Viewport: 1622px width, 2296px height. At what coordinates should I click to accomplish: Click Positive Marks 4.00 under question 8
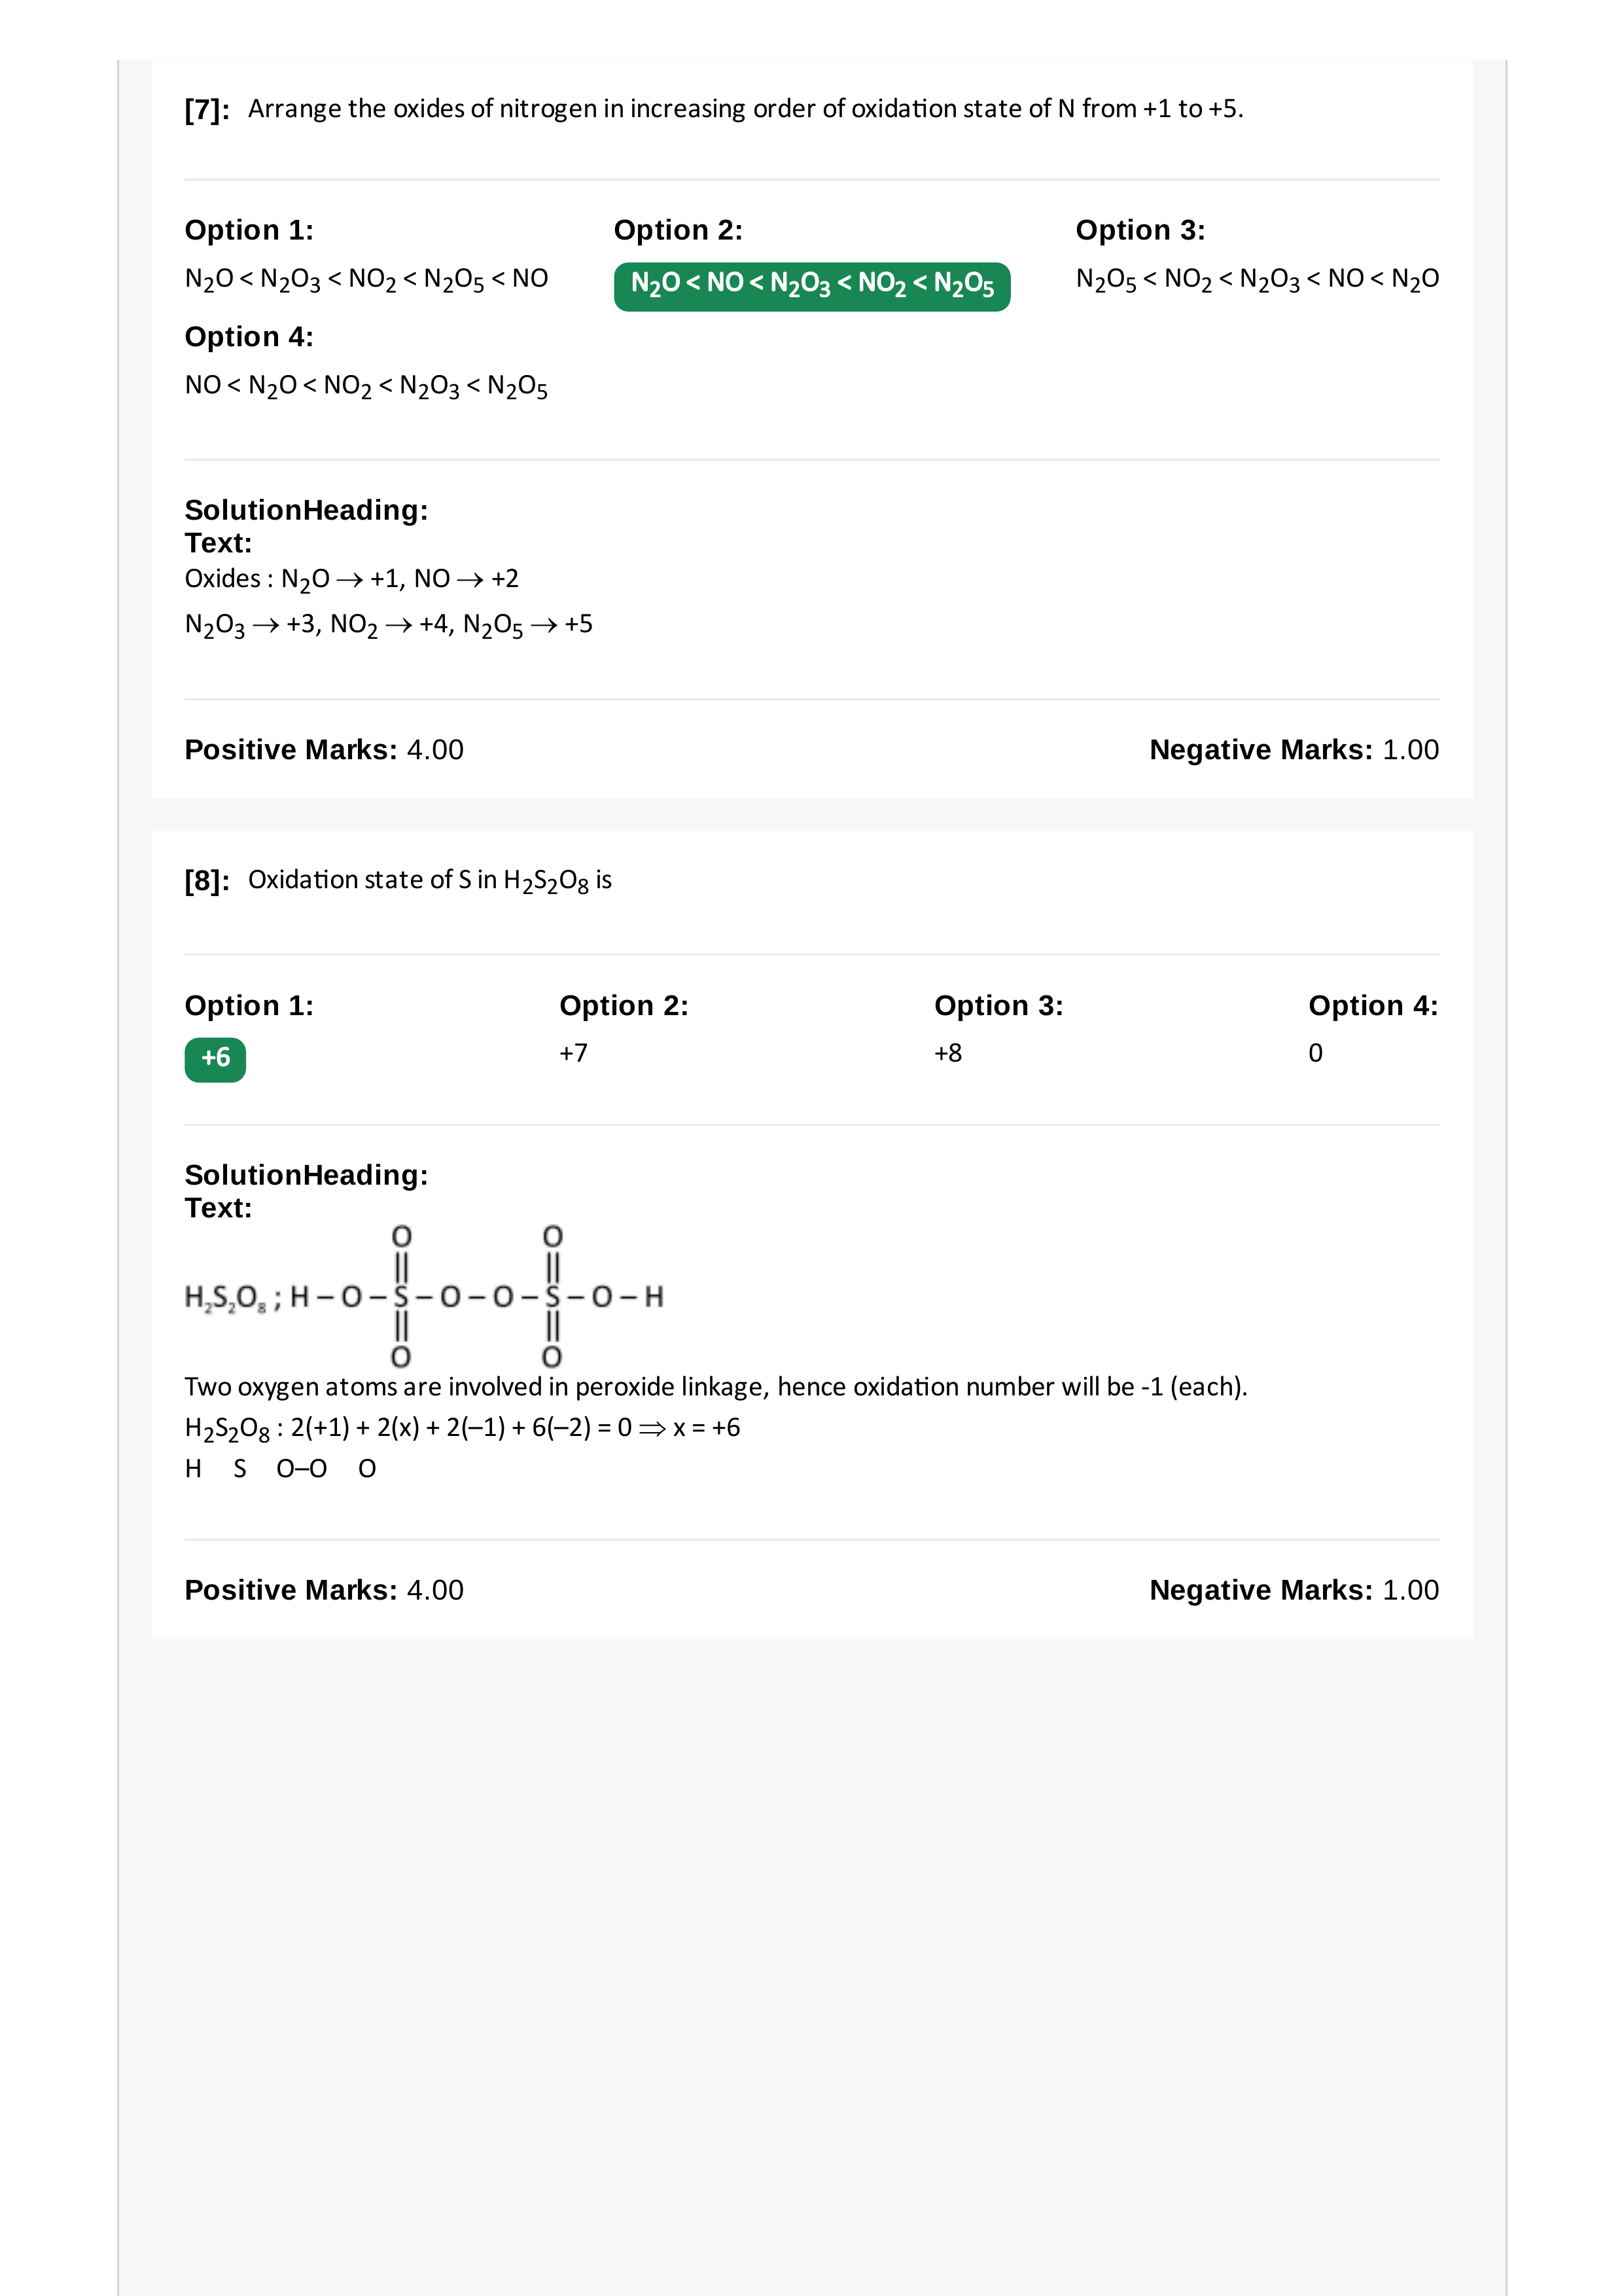tap(324, 1590)
